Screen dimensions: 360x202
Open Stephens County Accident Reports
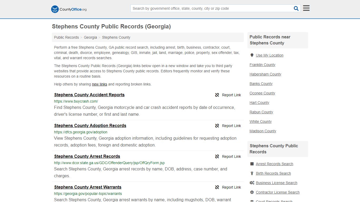89,95
